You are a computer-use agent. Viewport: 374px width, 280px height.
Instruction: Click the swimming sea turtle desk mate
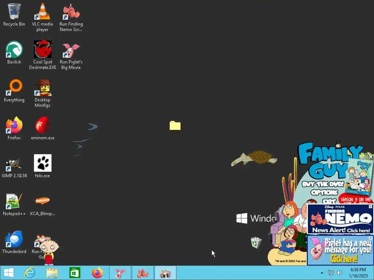pyautogui.click(x=254, y=158)
